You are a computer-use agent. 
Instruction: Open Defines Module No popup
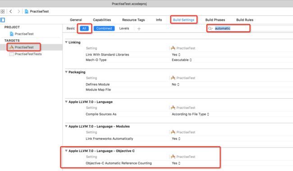pyautogui.click(x=175, y=84)
